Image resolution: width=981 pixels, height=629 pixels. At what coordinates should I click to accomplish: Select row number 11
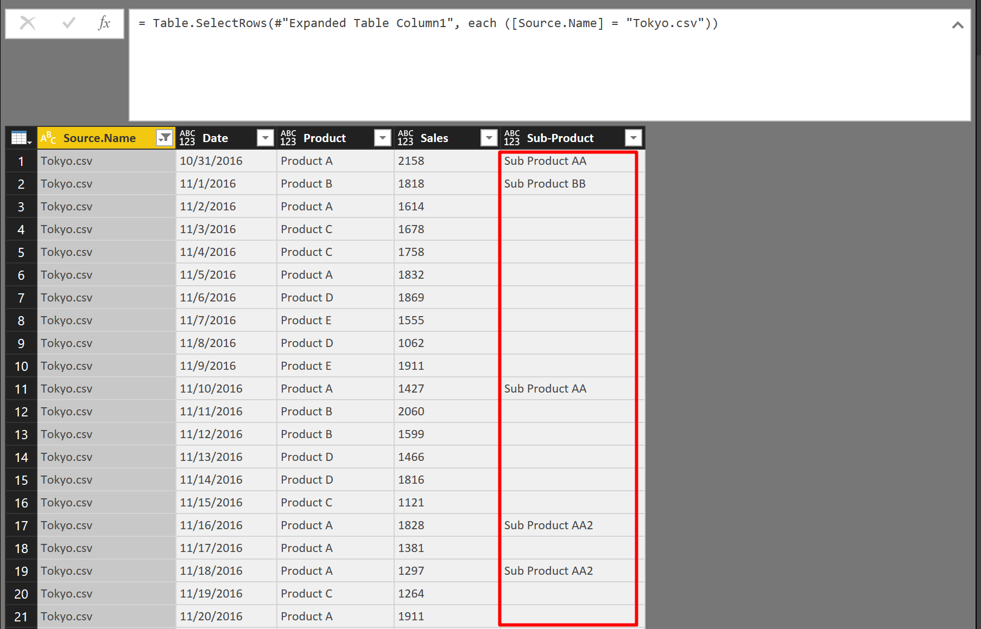coord(21,389)
